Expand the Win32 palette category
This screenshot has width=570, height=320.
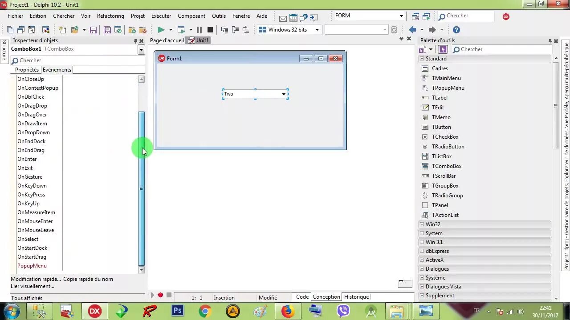click(x=422, y=224)
